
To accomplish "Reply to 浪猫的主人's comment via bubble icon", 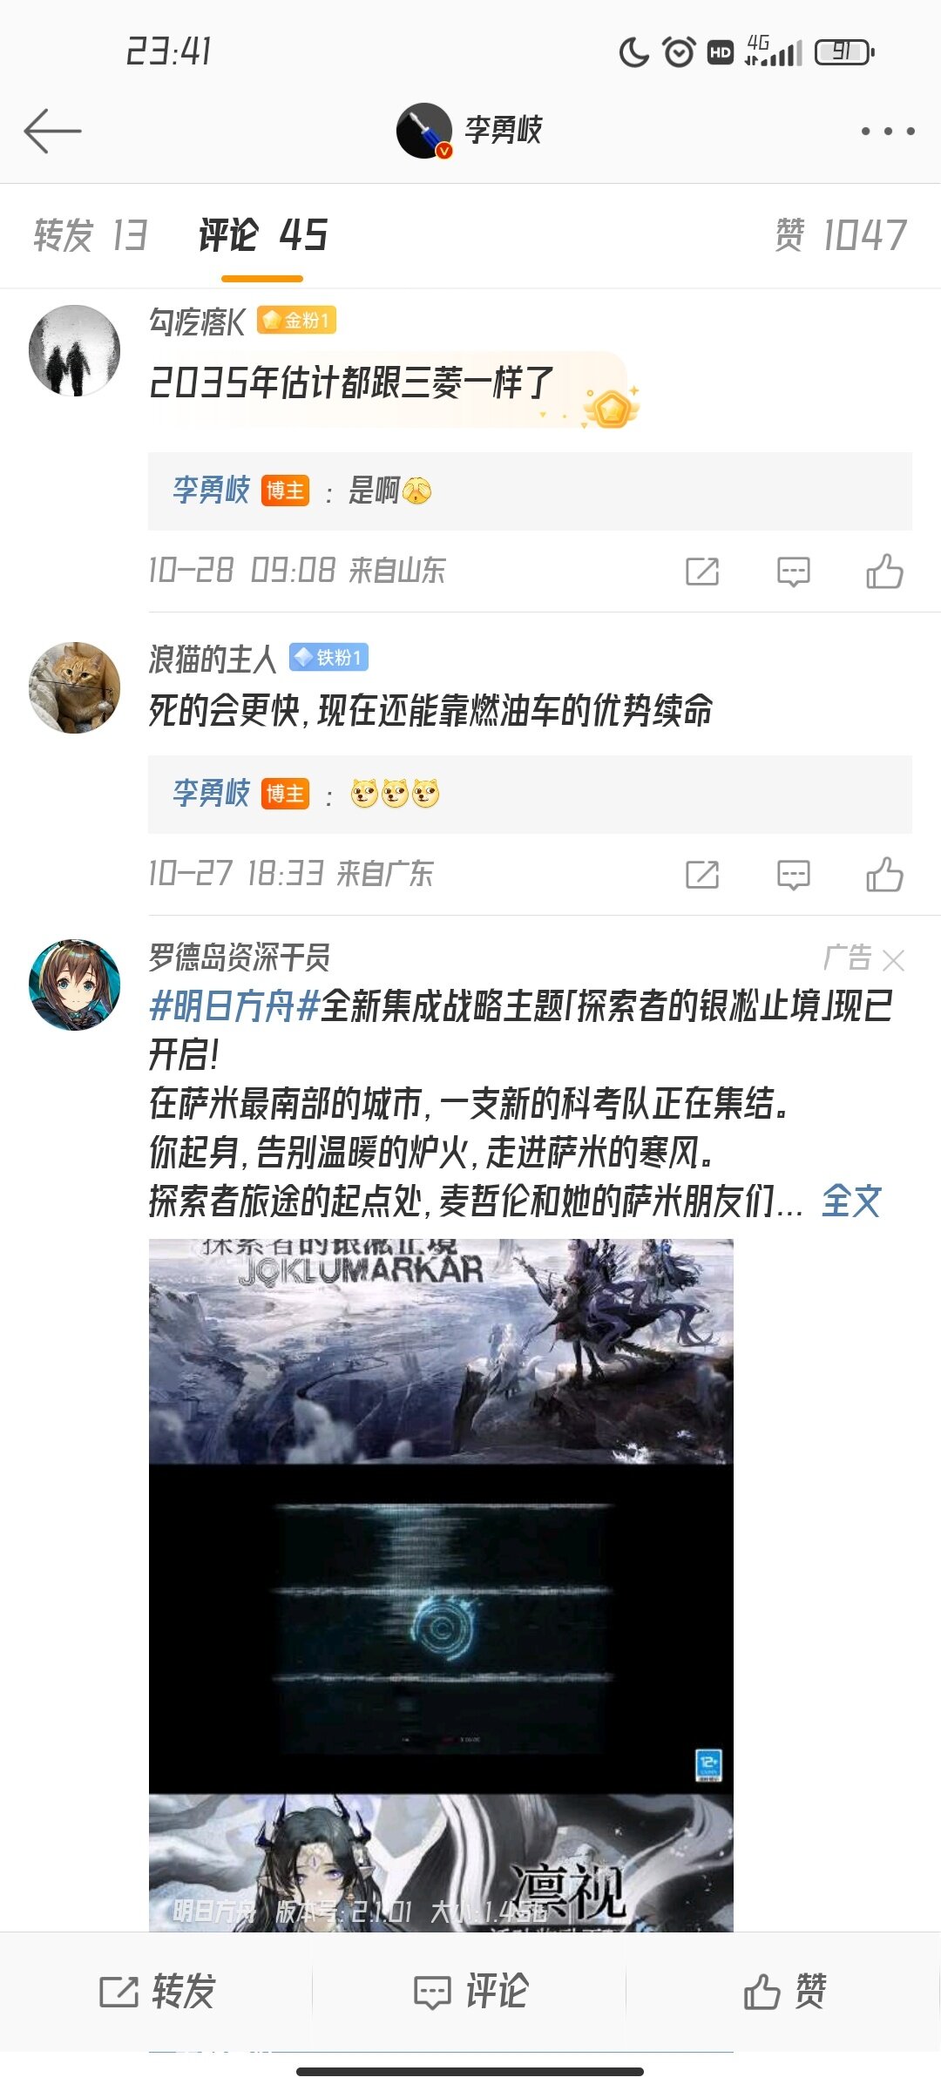I will (793, 875).
